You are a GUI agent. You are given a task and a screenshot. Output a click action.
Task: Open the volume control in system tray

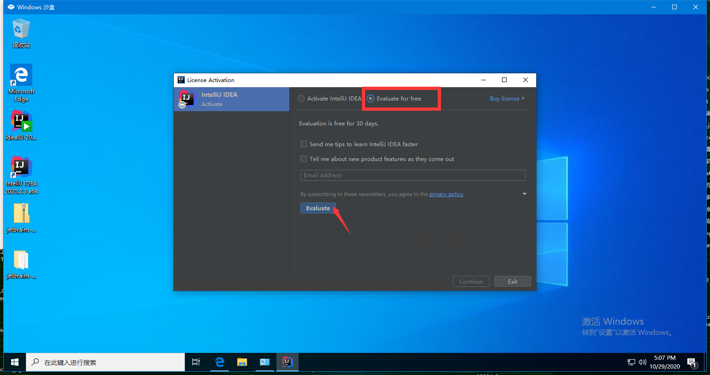[x=642, y=362]
